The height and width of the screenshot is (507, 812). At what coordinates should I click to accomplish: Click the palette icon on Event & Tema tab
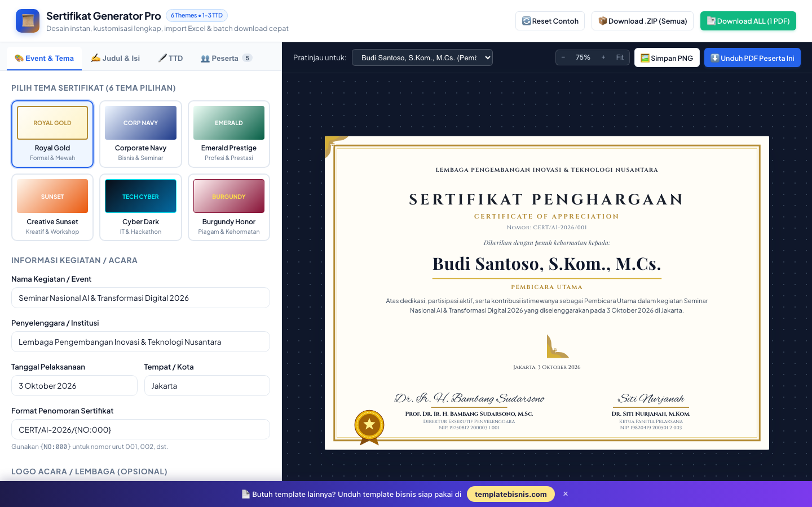(x=19, y=58)
